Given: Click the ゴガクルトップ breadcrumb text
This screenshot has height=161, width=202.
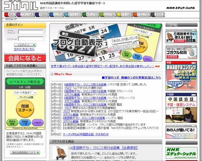Looking at the screenshot, I should coord(11,19).
